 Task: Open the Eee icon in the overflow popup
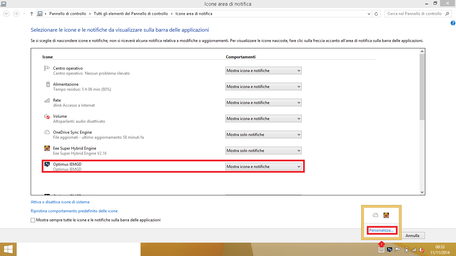point(387,215)
